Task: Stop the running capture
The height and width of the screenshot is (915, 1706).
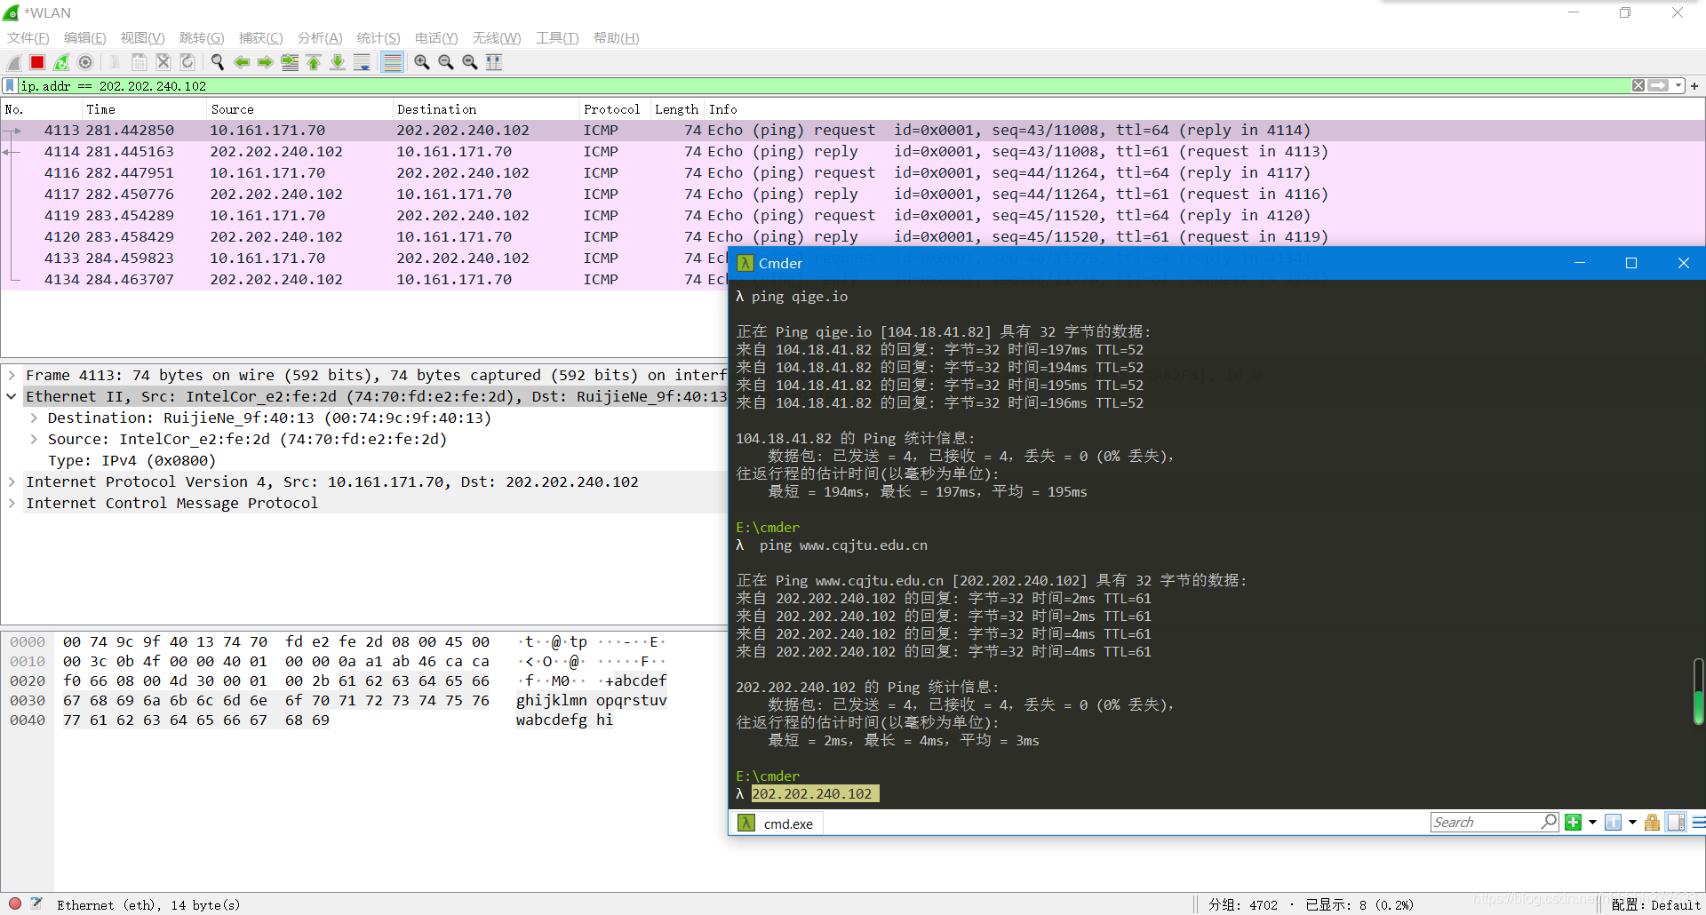Action: 37,62
